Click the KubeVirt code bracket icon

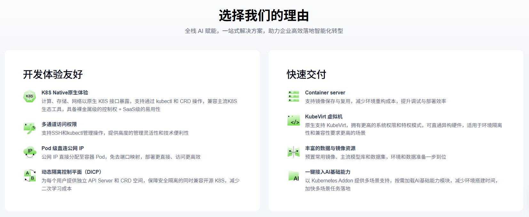(x=293, y=120)
